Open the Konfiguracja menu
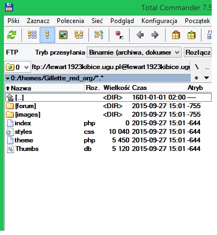 pyautogui.click(x=159, y=21)
